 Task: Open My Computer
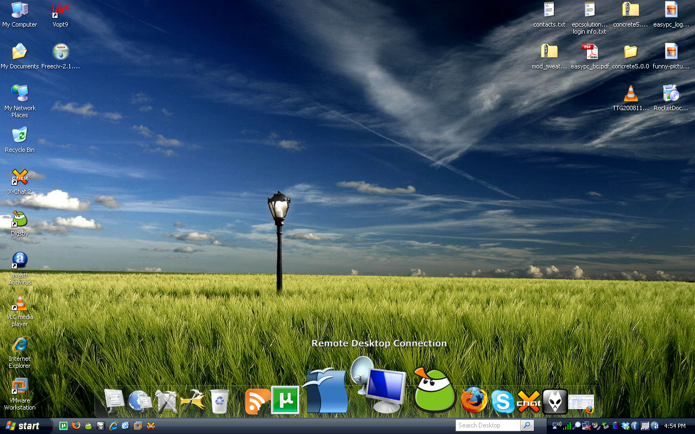[x=21, y=9]
